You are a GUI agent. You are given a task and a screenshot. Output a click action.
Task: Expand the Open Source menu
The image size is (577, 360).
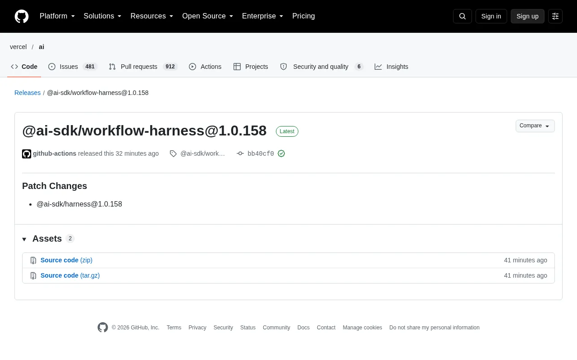(x=208, y=16)
